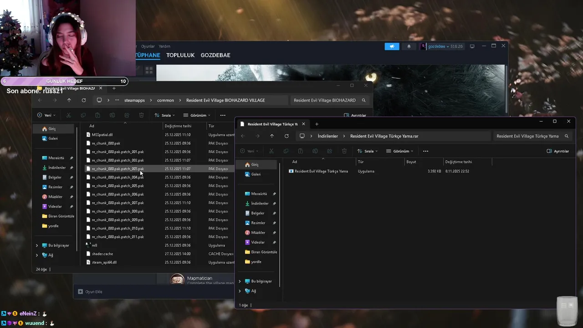Expand Bu bilgisayar in BIOHAZARD VILLAGE sidebar
The height and width of the screenshot is (328, 583).
37,246
